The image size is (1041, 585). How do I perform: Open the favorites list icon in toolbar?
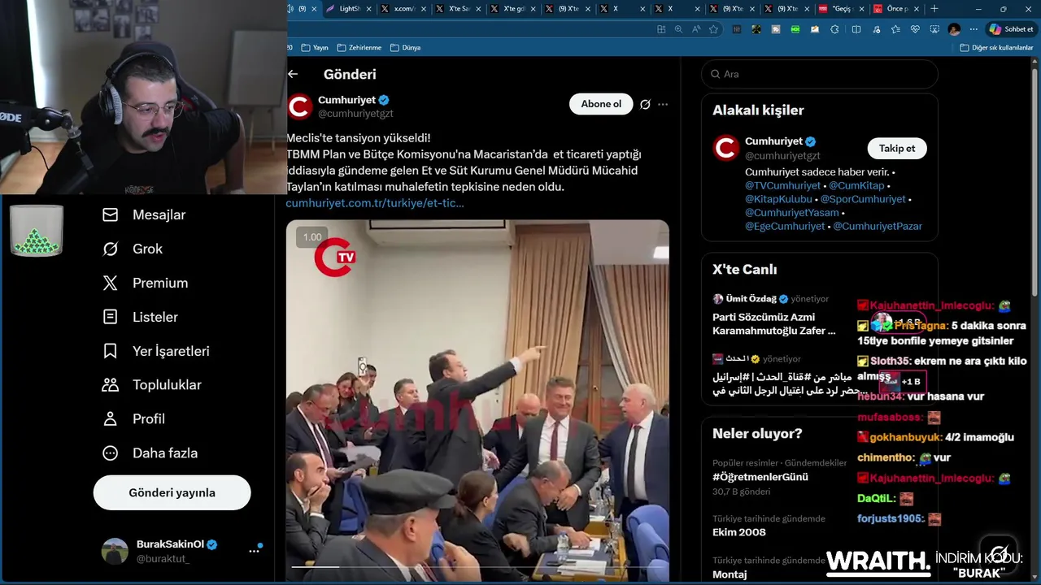[x=895, y=29]
